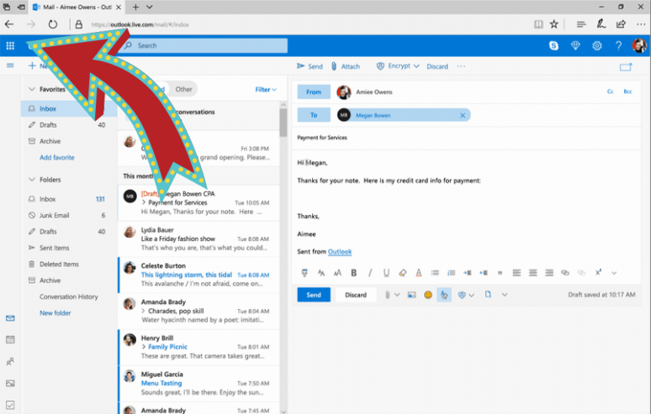Insert a picture inline icon
The image size is (651, 414).
[x=411, y=295]
